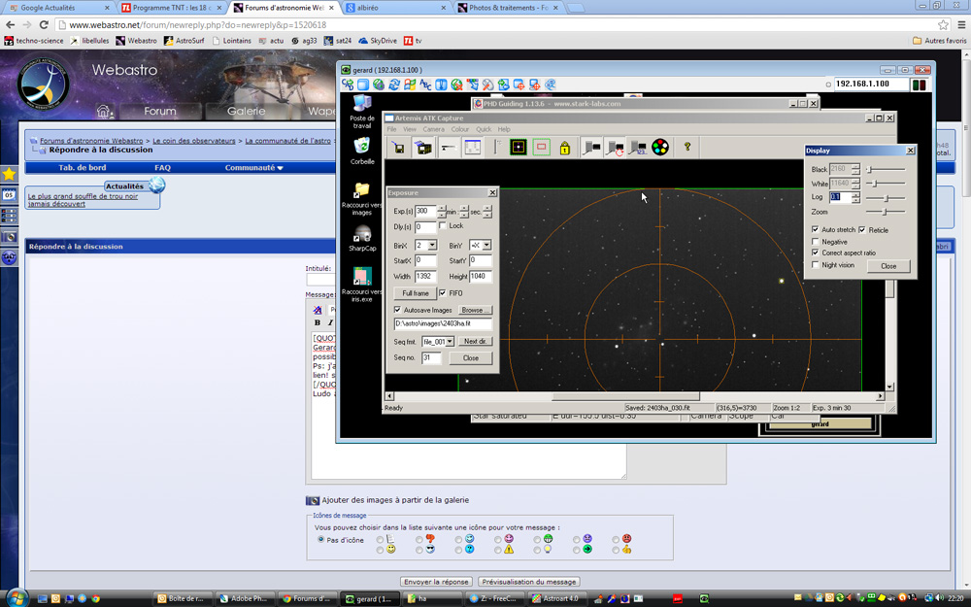Enable the Negative display checkbox
This screenshot has width=971, height=607.
pos(816,242)
